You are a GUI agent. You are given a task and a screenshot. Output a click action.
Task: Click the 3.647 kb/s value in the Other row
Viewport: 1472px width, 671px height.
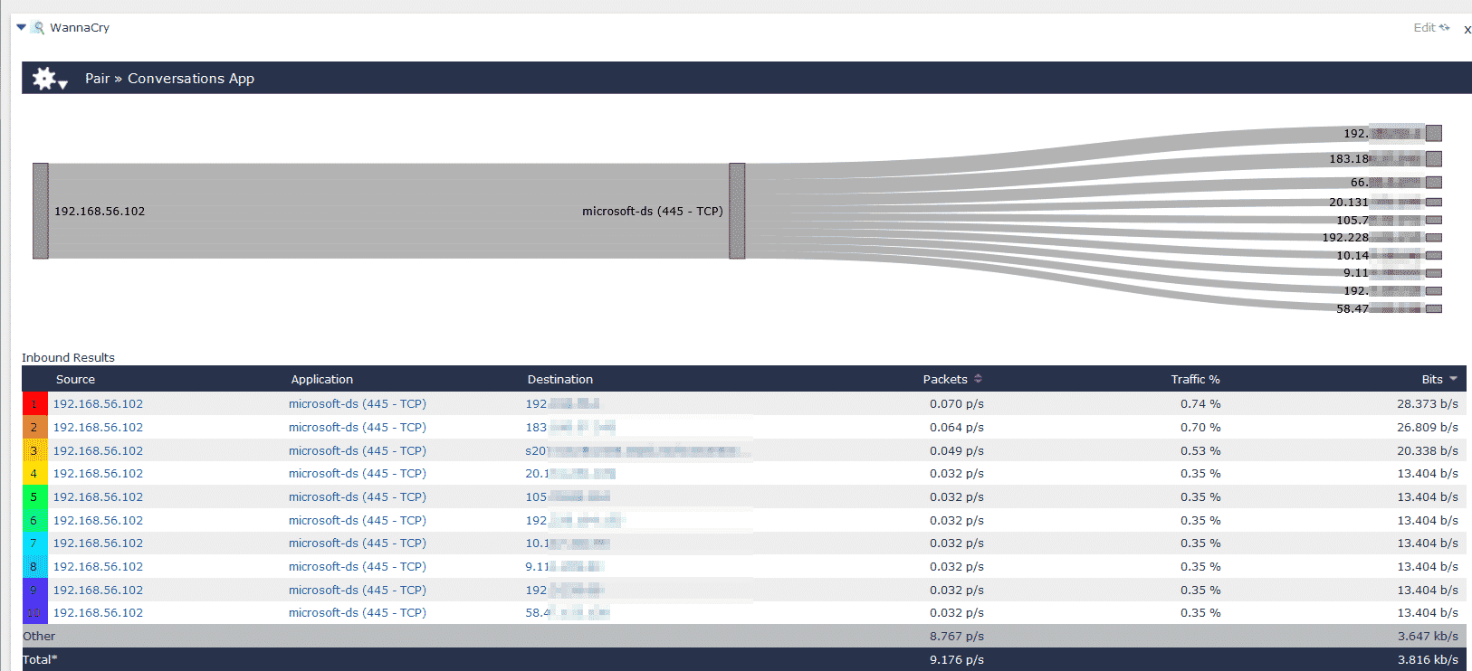click(x=1428, y=637)
